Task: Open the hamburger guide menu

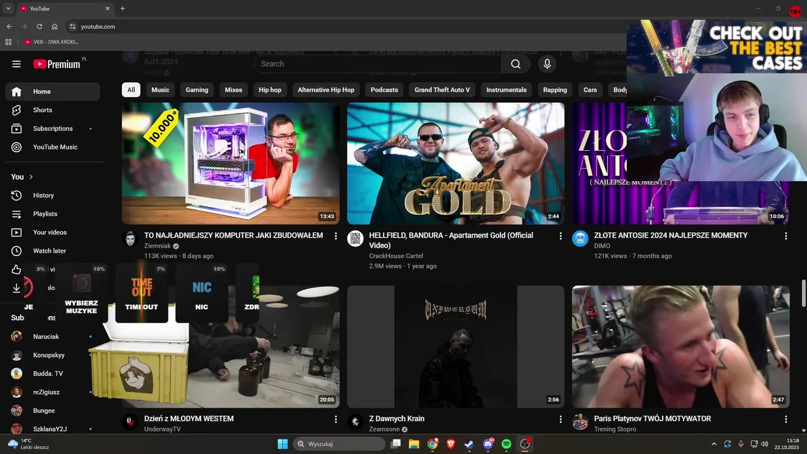Action: (16, 64)
